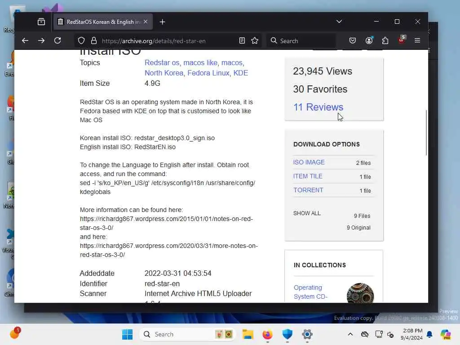The height and width of the screenshot is (345, 460).
Task: Open the cloud sync tray icon
Action: 365,334
